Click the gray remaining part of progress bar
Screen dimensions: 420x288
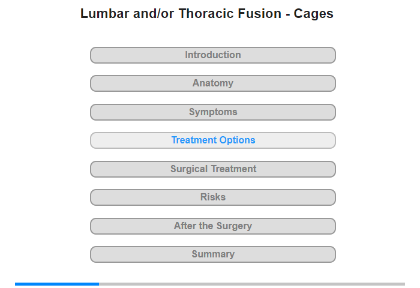(x=252, y=284)
